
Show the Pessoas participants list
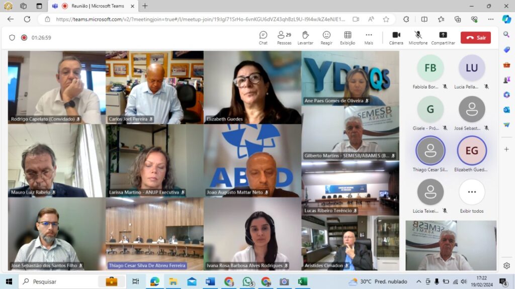(284, 37)
